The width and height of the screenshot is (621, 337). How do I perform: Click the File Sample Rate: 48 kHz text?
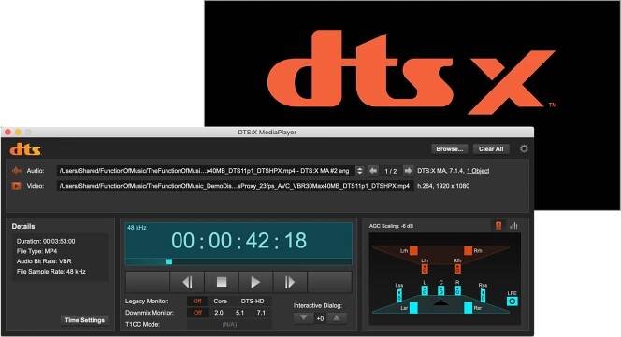point(51,272)
